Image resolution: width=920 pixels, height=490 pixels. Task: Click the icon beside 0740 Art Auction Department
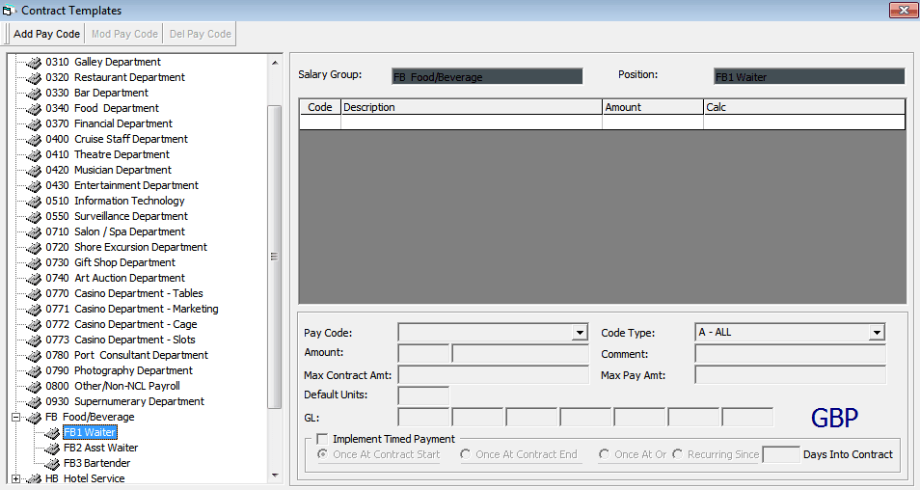(34, 278)
